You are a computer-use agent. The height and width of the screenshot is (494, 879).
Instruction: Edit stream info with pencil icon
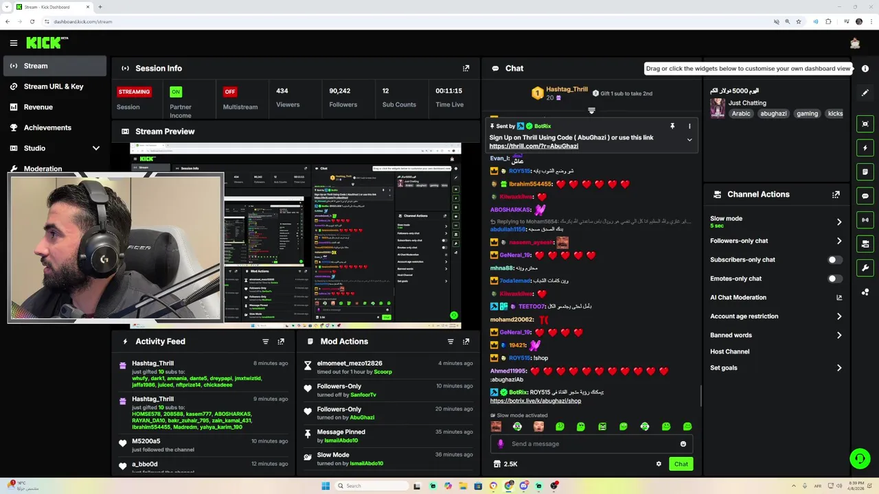click(x=865, y=93)
